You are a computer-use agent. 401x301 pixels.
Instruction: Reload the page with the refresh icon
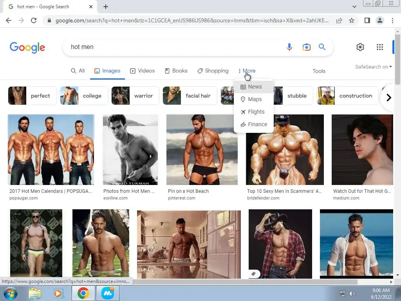[x=34, y=20]
